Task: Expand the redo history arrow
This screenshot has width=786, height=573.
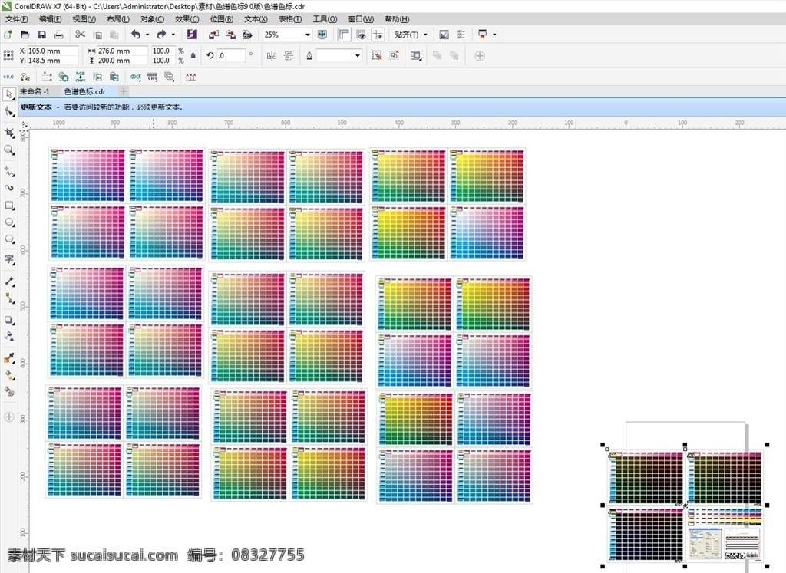Action: [x=173, y=35]
